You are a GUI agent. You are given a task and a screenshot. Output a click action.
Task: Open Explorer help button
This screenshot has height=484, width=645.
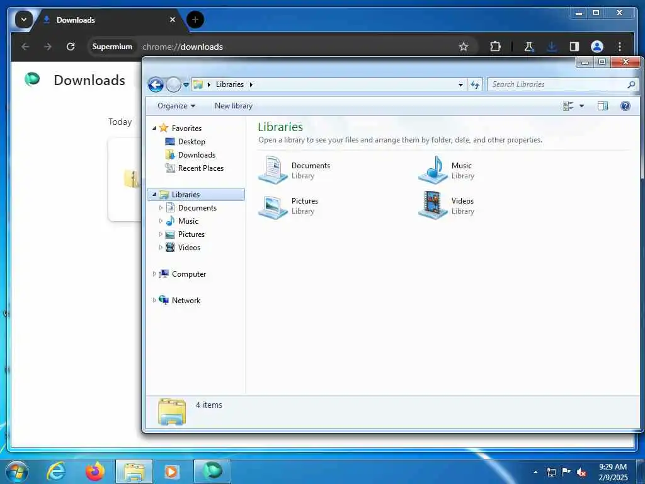[x=625, y=106]
